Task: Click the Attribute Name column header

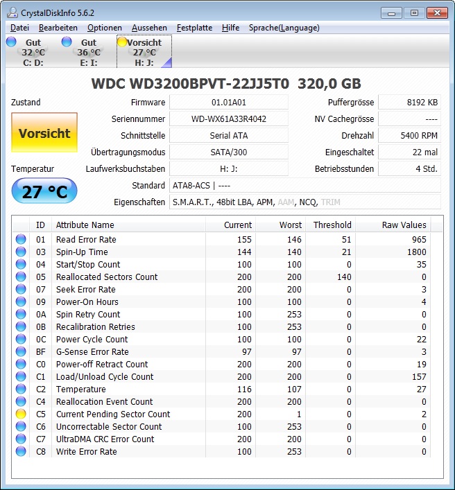Action: click(x=128, y=225)
